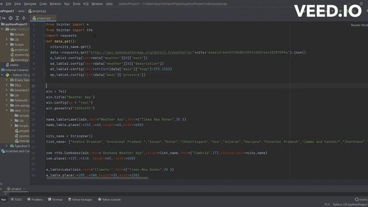The height and width of the screenshot is (207, 368).
Task: Open the View menu
Action: click(17, 4)
